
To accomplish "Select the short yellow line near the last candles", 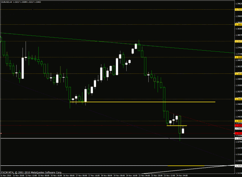I will 177,126.
